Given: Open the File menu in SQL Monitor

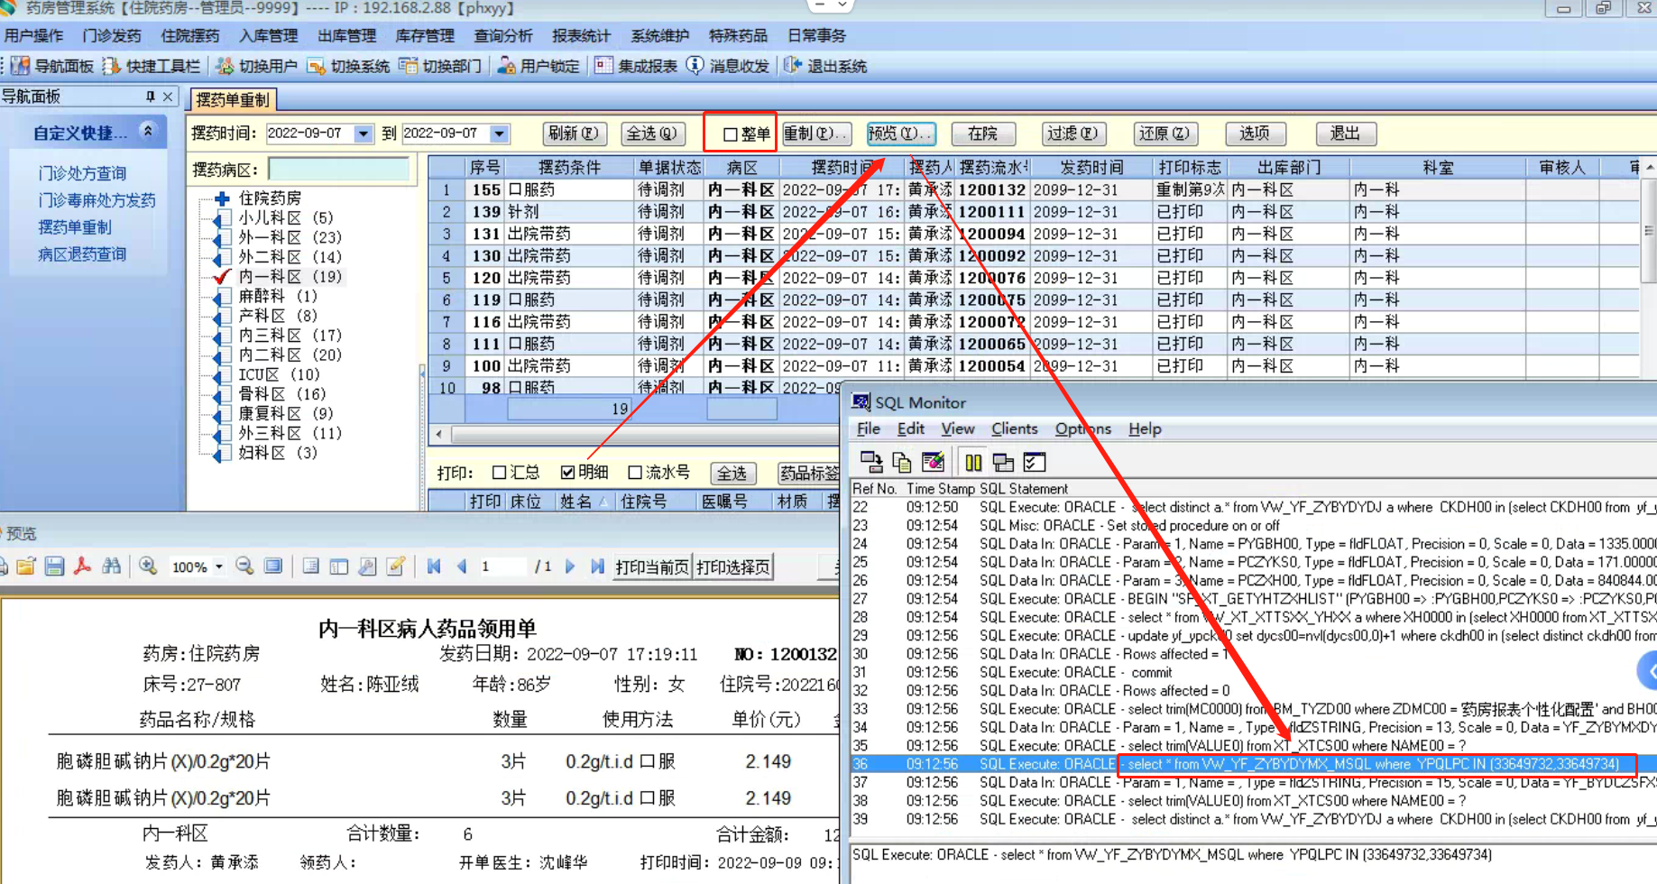Looking at the screenshot, I should click(x=869, y=429).
